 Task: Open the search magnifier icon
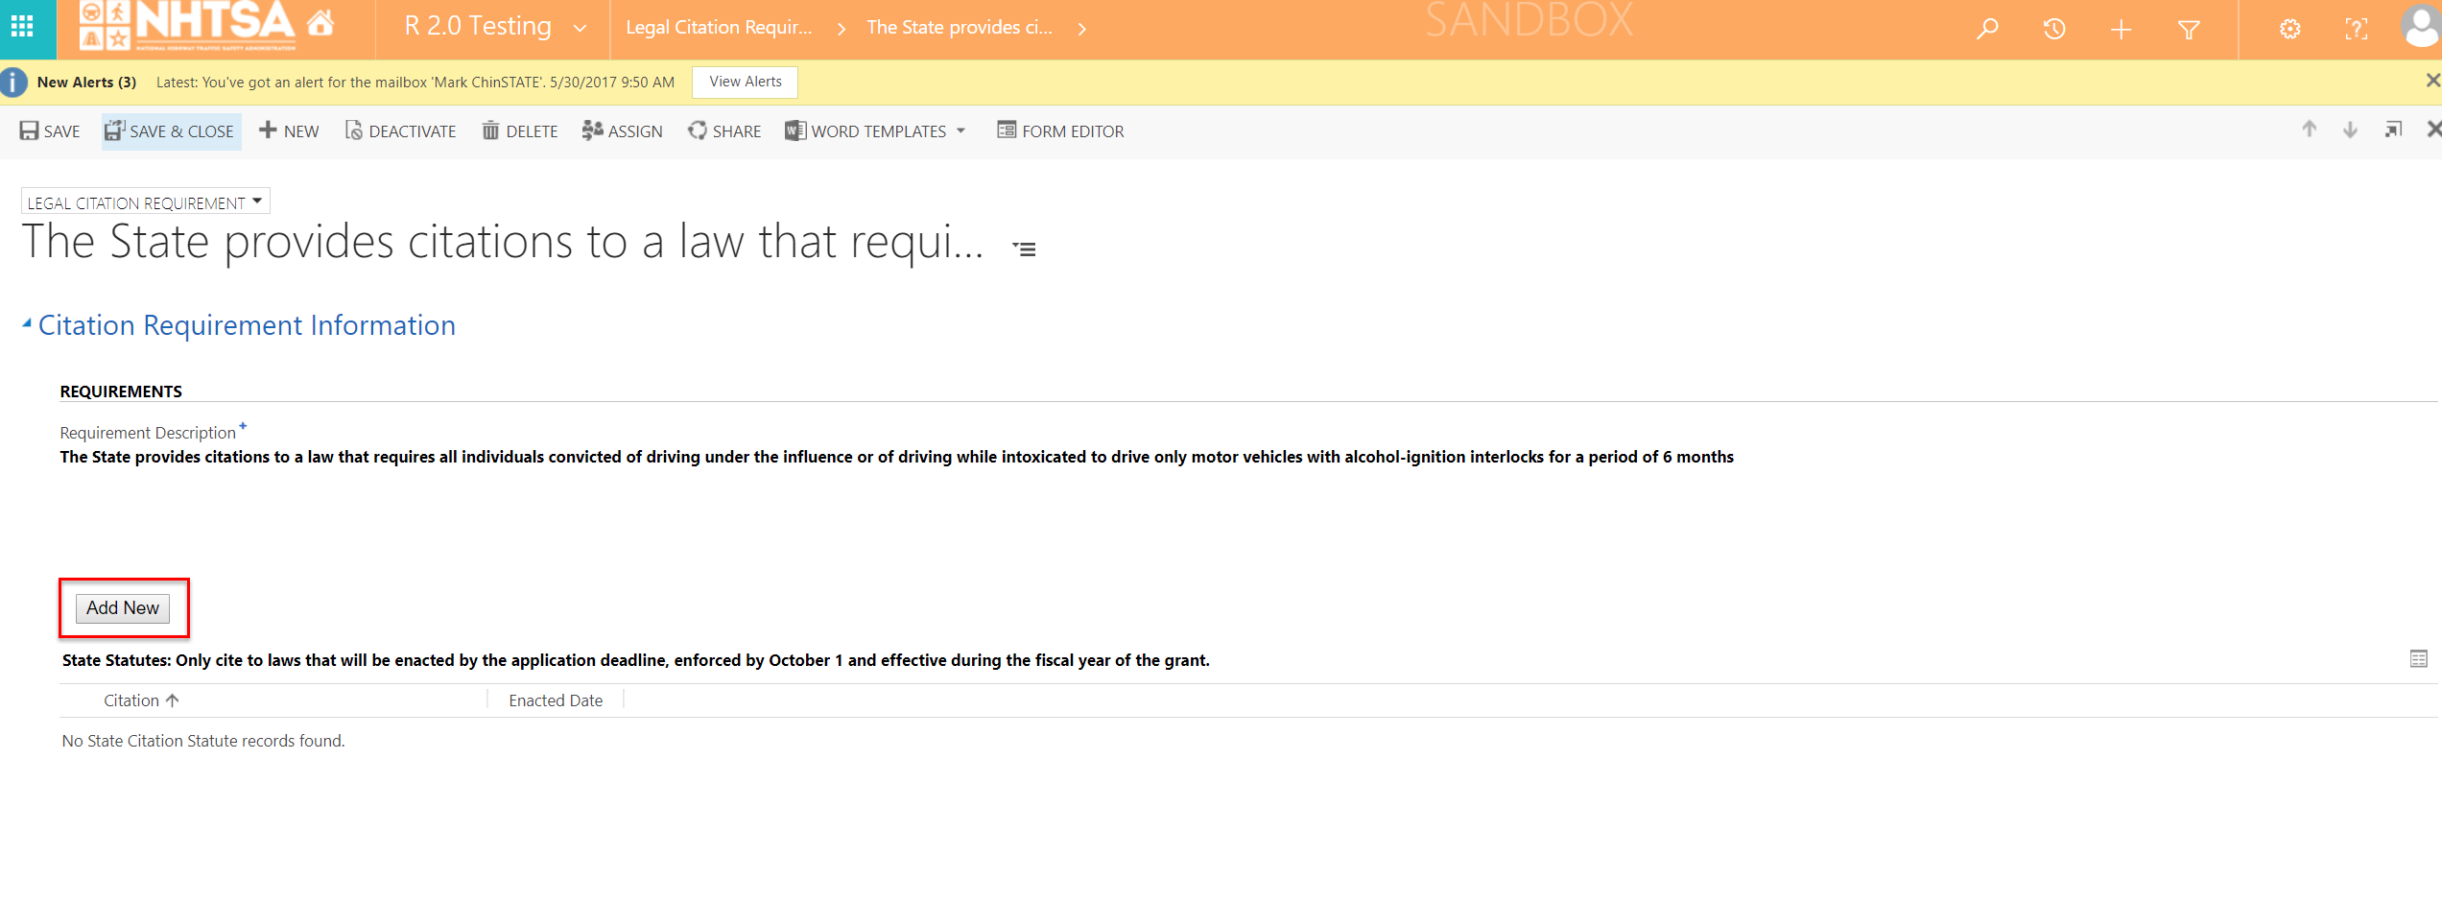[x=1987, y=29]
